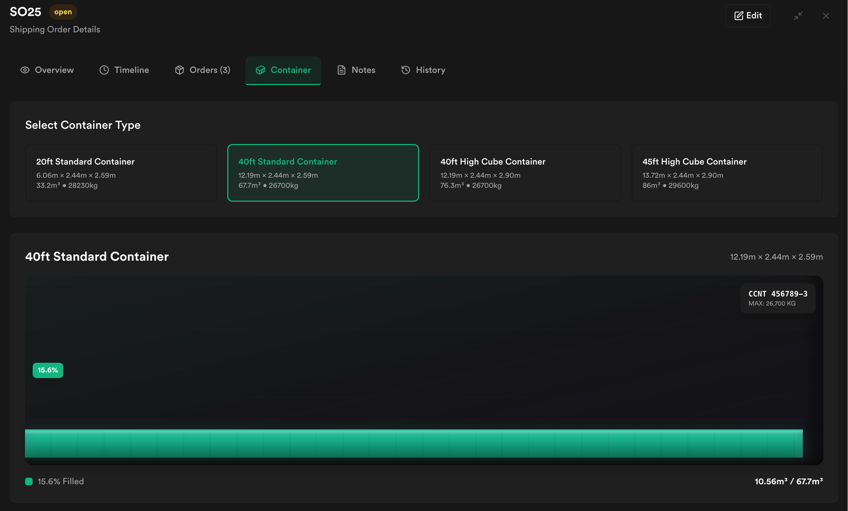
Task: Click the box icon on Orders tab
Action: (x=179, y=70)
